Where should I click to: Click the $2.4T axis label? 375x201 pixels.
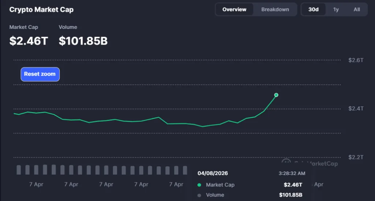(x=356, y=109)
